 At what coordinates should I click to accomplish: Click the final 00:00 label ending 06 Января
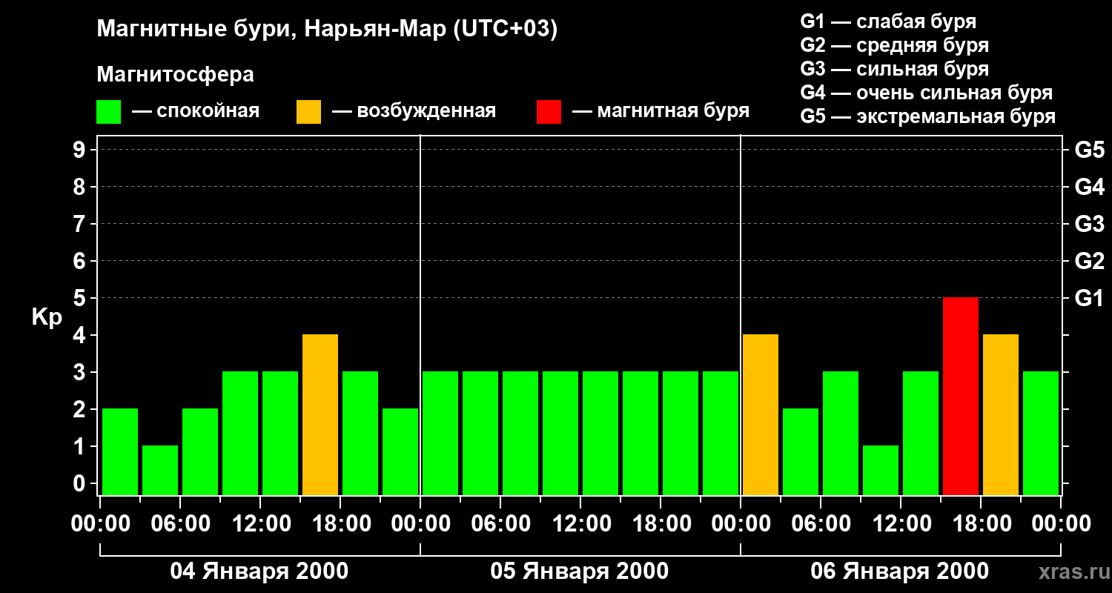[1061, 524]
